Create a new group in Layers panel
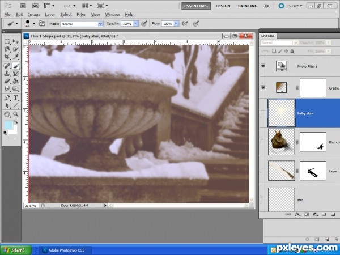This screenshot has height=255, width=340. coord(324,214)
